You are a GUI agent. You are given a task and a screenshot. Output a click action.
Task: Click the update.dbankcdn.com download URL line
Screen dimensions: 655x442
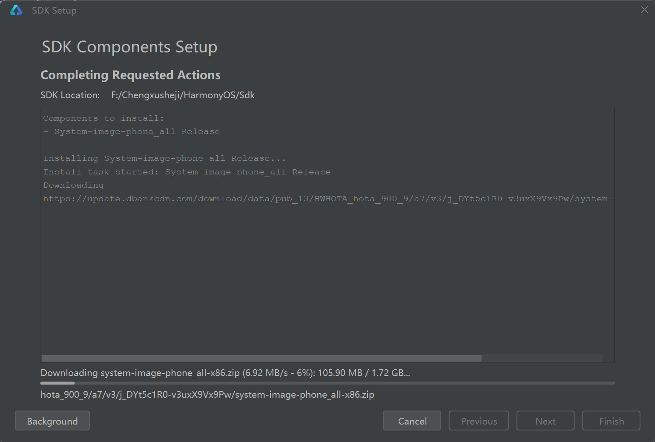(328, 199)
